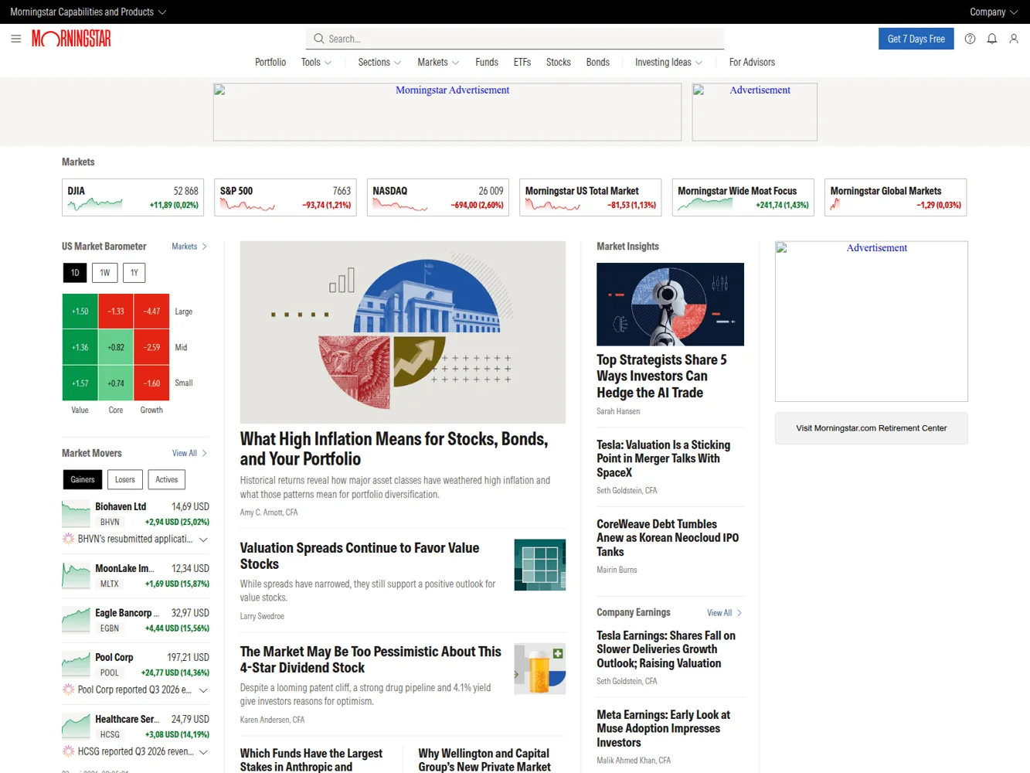Click the Large Growth −4.47 barometer cell

pos(151,312)
